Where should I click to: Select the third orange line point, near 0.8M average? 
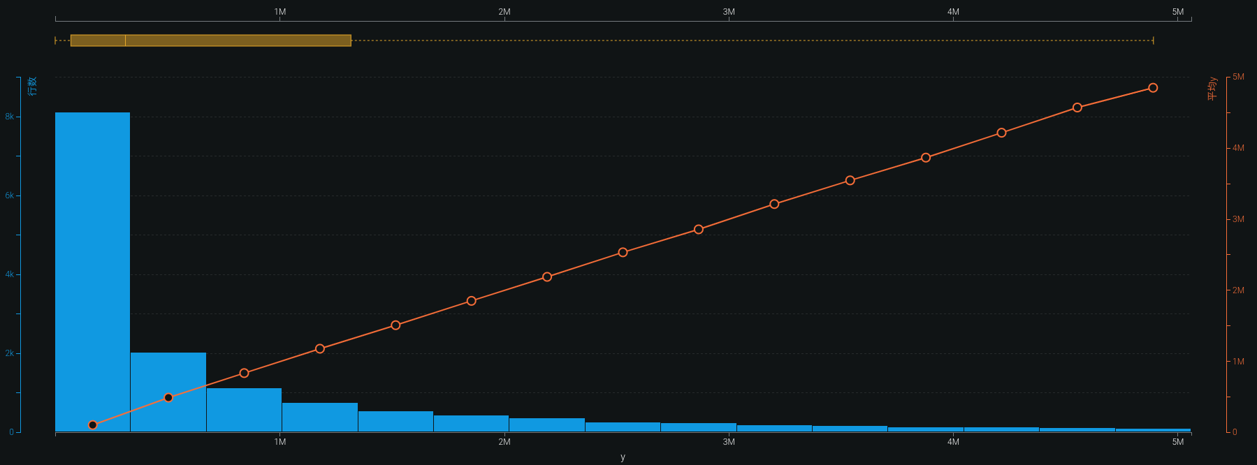tap(244, 373)
